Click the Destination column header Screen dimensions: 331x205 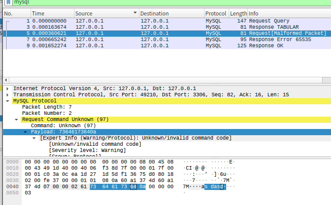tap(171, 14)
